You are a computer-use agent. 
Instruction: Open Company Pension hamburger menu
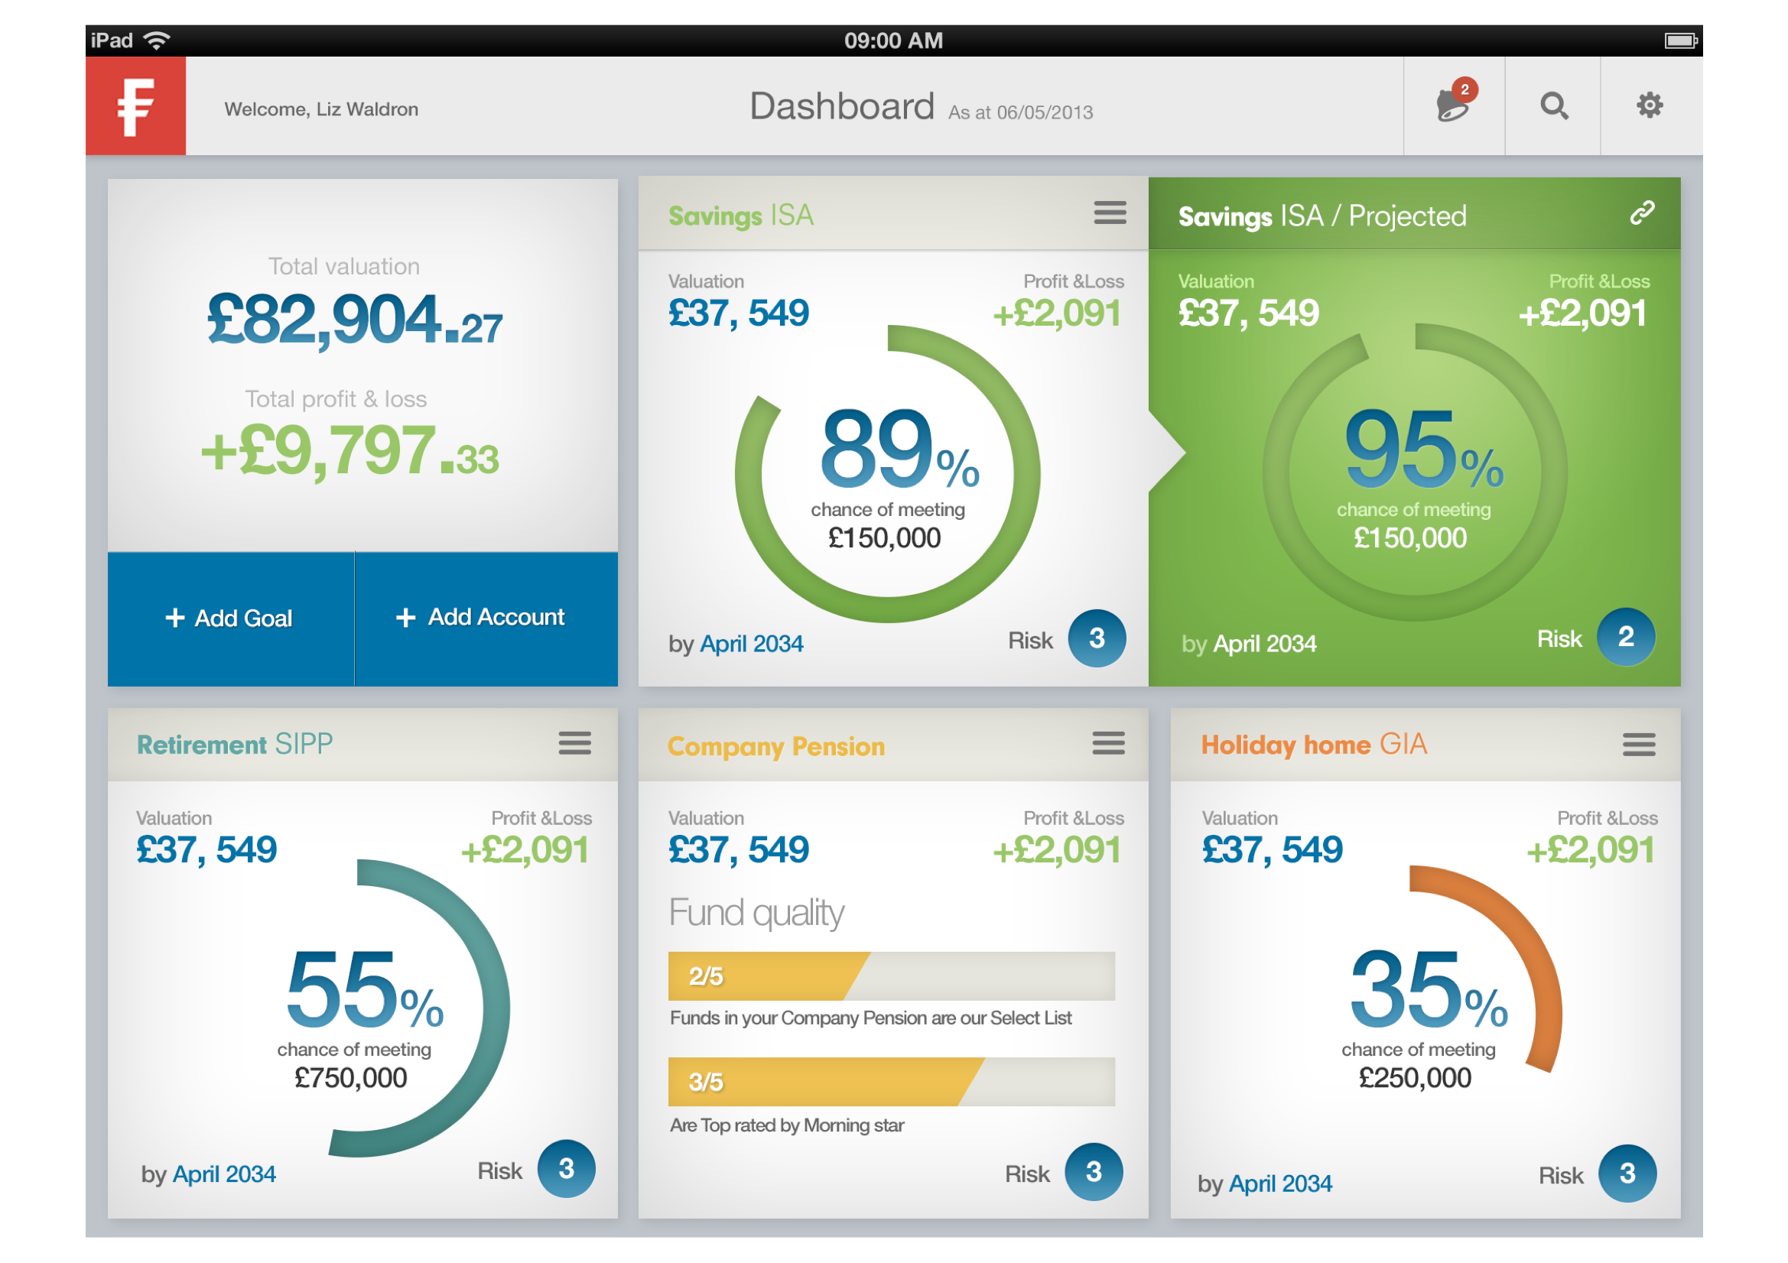(1108, 743)
